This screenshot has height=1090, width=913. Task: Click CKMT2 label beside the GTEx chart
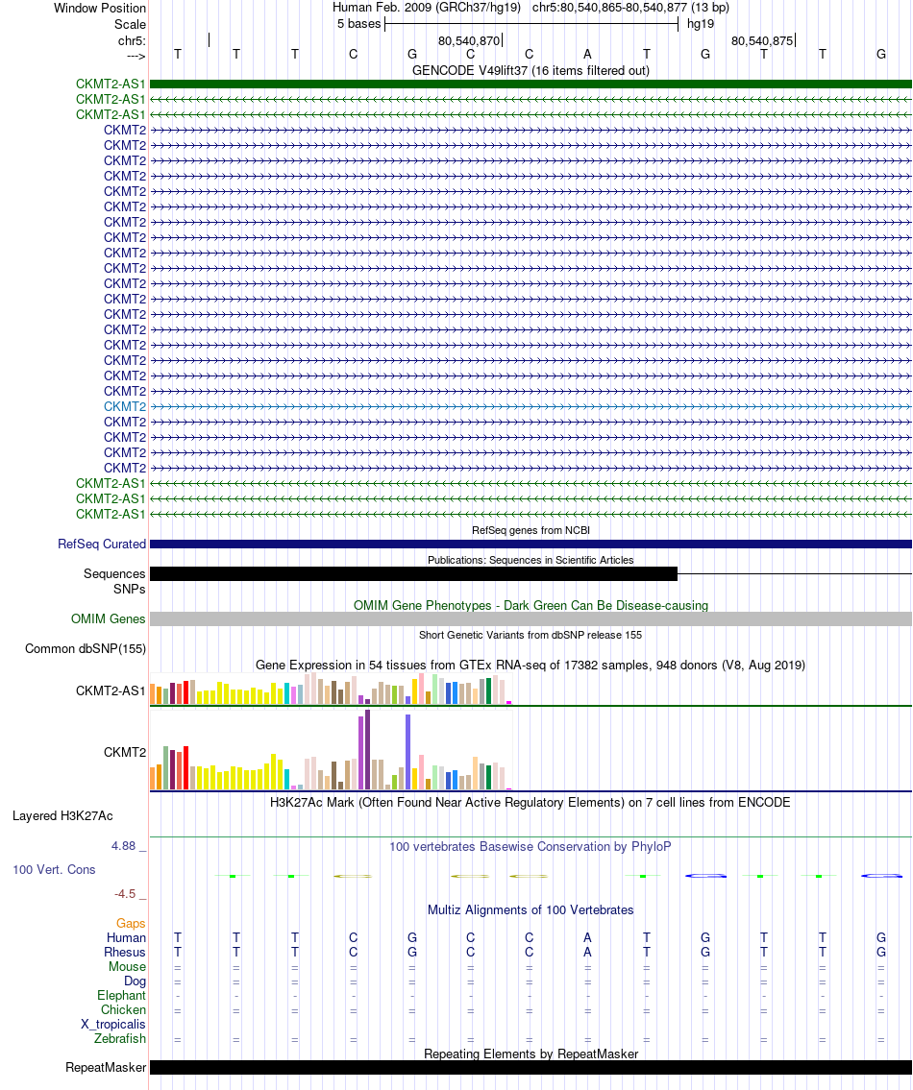125,753
